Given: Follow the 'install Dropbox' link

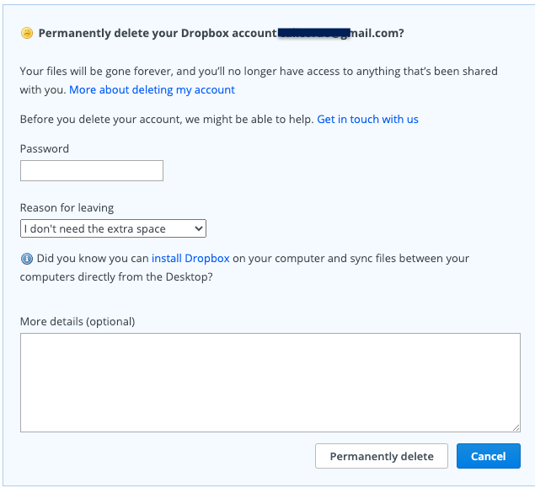Looking at the screenshot, I should point(190,259).
